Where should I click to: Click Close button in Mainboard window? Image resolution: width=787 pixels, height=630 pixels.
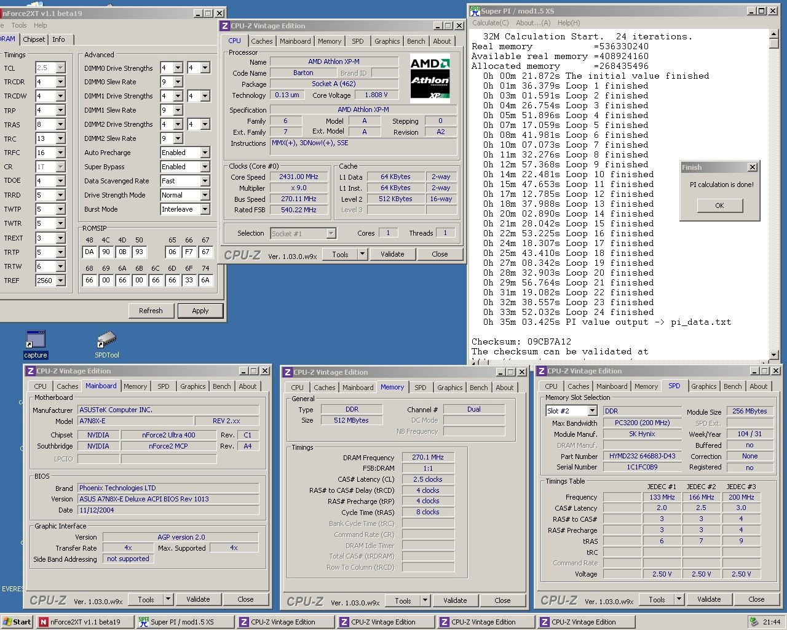point(245,599)
